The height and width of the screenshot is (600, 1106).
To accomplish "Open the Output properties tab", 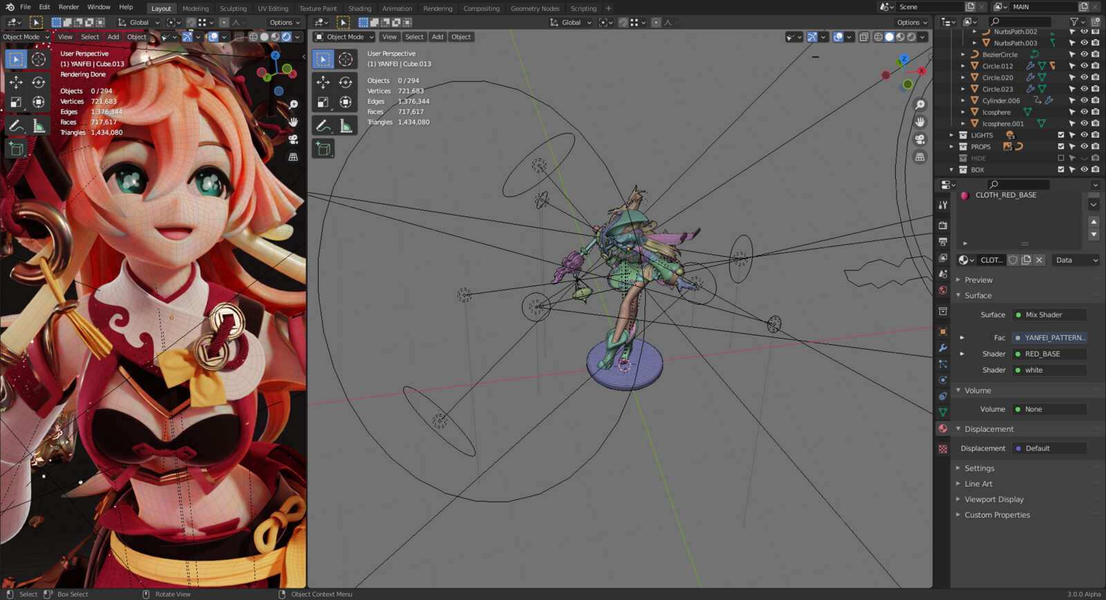I will click(943, 241).
